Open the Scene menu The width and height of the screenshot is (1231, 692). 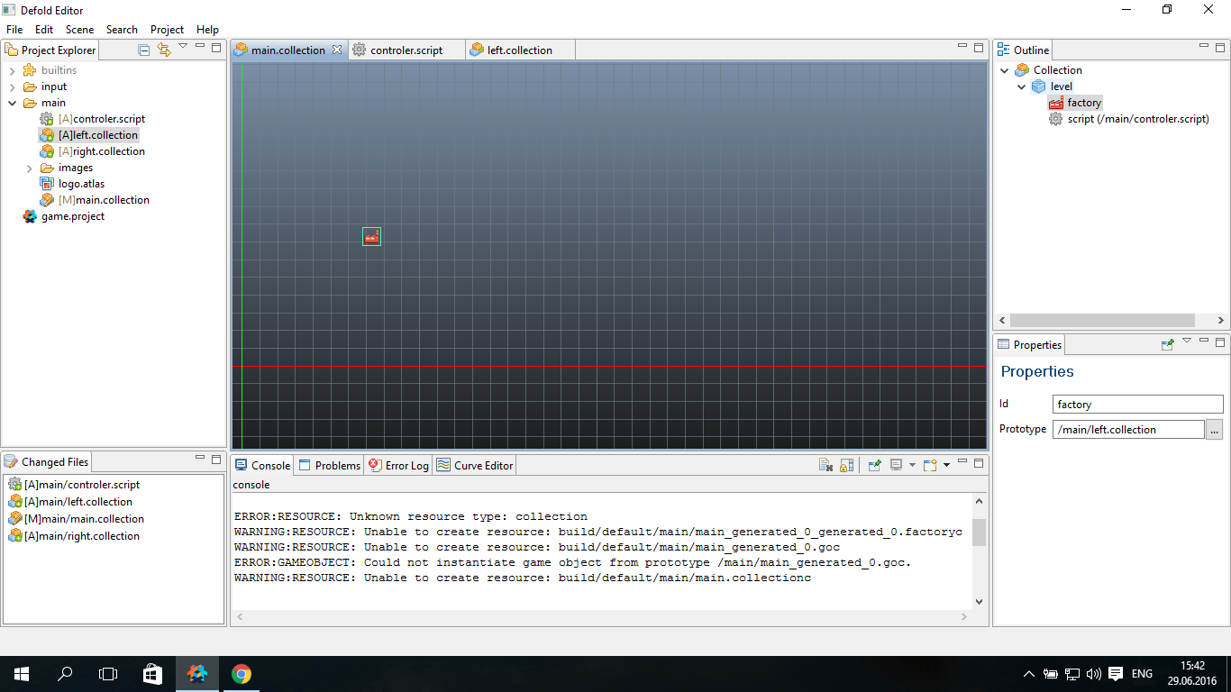[79, 30]
